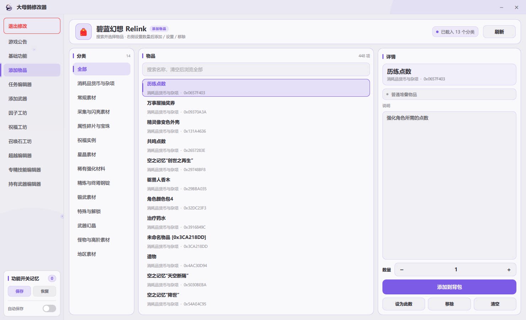Select the 空之记忆"降世" item

[x=256, y=299]
